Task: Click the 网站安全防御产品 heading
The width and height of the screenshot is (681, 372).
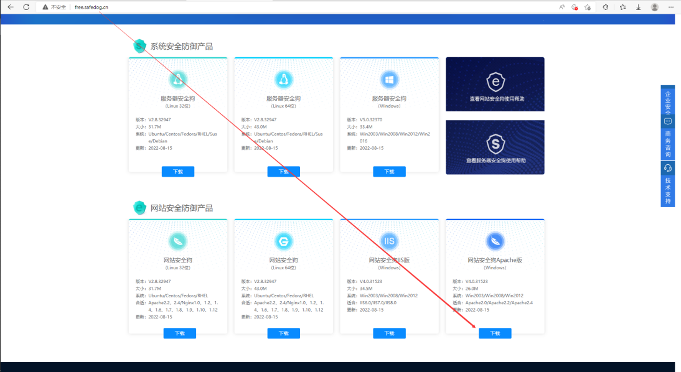Action: [x=182, y=208]
